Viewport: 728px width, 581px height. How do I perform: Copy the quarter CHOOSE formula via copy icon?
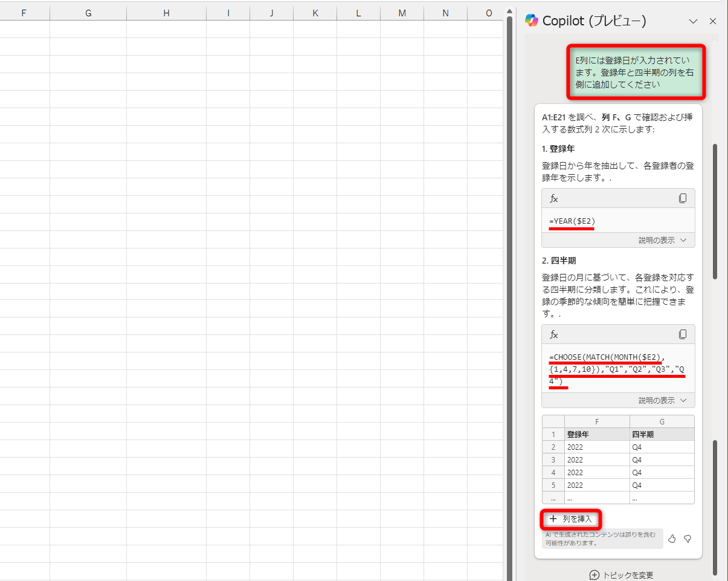682,334
